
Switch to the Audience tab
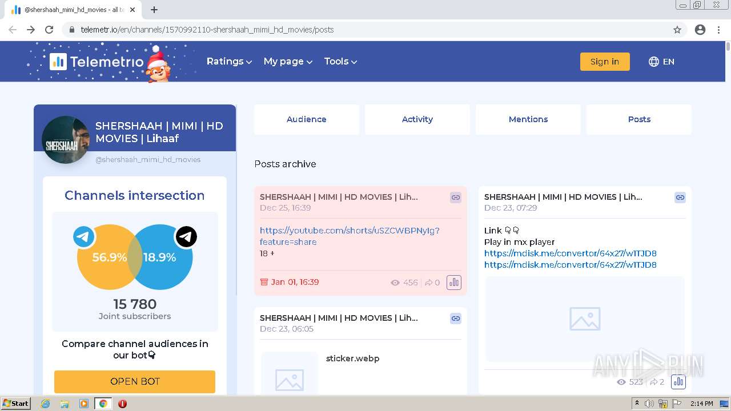(307, 119)
